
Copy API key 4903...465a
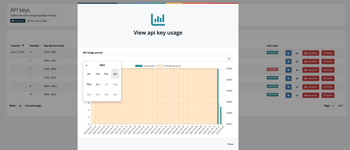point(288,95)
